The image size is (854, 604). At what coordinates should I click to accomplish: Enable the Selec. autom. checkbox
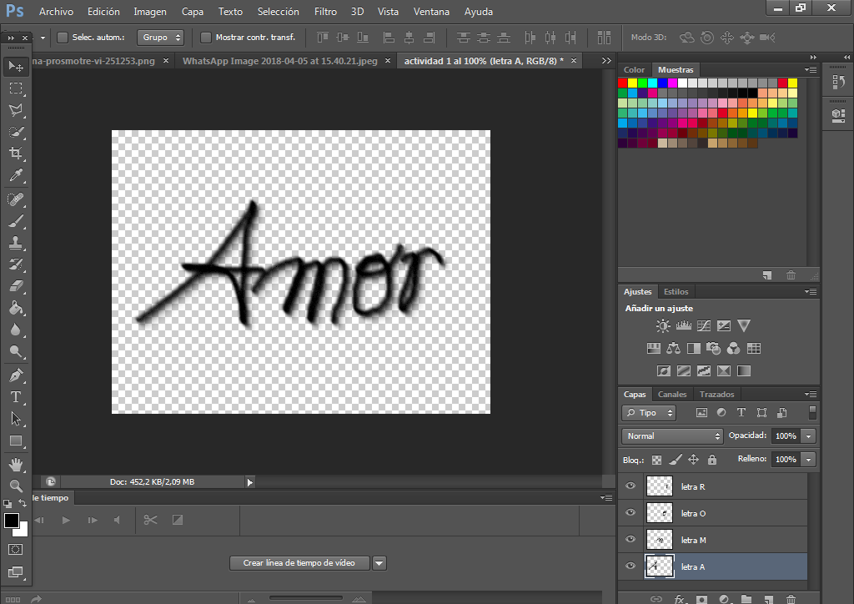click(x=63, y=38)
